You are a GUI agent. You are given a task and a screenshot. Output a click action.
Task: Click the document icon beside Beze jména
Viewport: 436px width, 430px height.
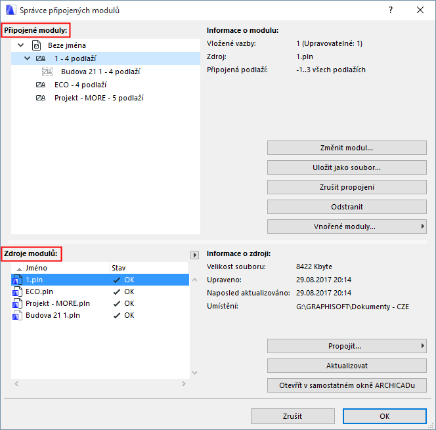coord(36,45)
